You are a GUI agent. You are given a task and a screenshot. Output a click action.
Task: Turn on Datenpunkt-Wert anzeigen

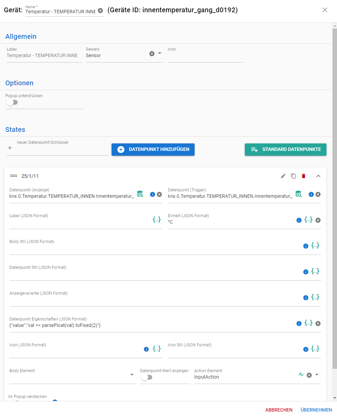click(147, 377)
